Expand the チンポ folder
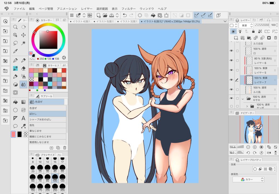Image resolution: width=279 pixels, height=194 pixels. pyautogui.click(x=247, y=106)
